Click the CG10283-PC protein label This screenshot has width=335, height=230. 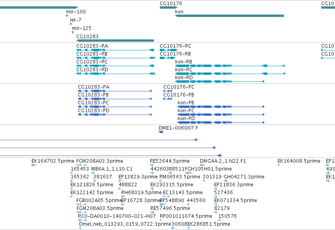point(93,103)
